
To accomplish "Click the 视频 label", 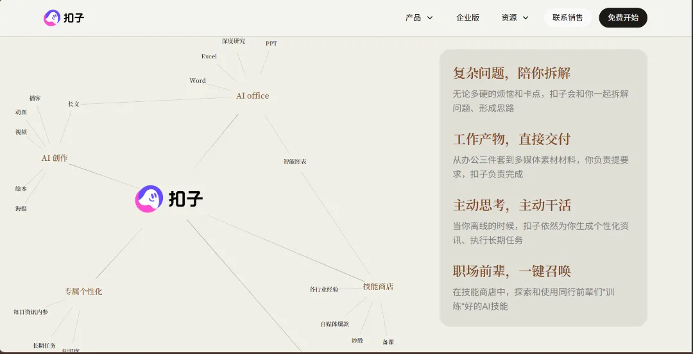I will click(x=21, y=131).
